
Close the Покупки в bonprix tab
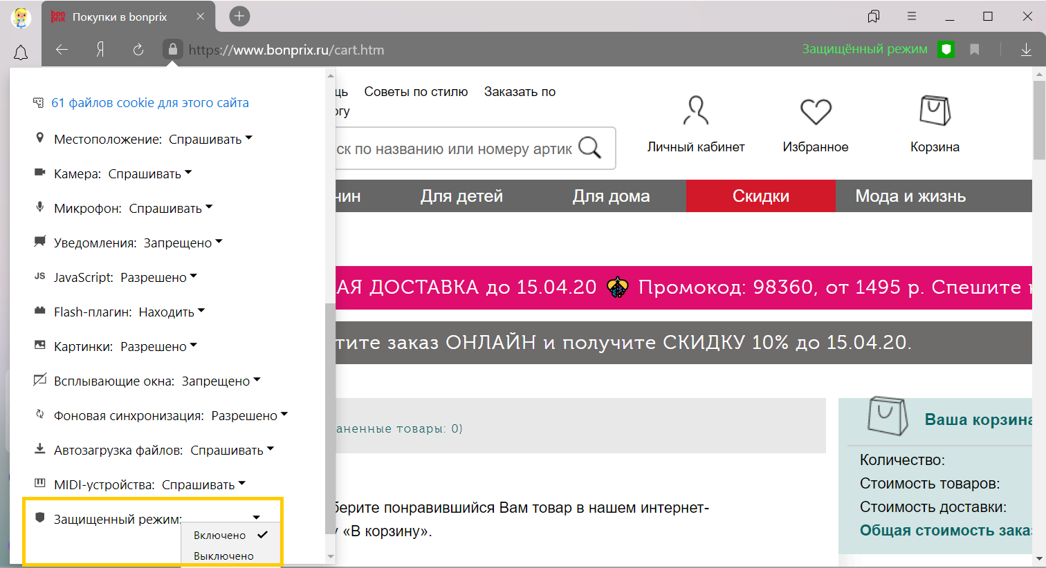(201, 17)
